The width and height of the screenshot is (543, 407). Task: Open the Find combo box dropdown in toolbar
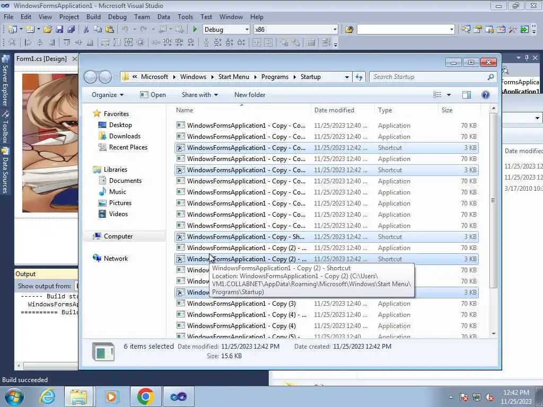tap(452, 30)
